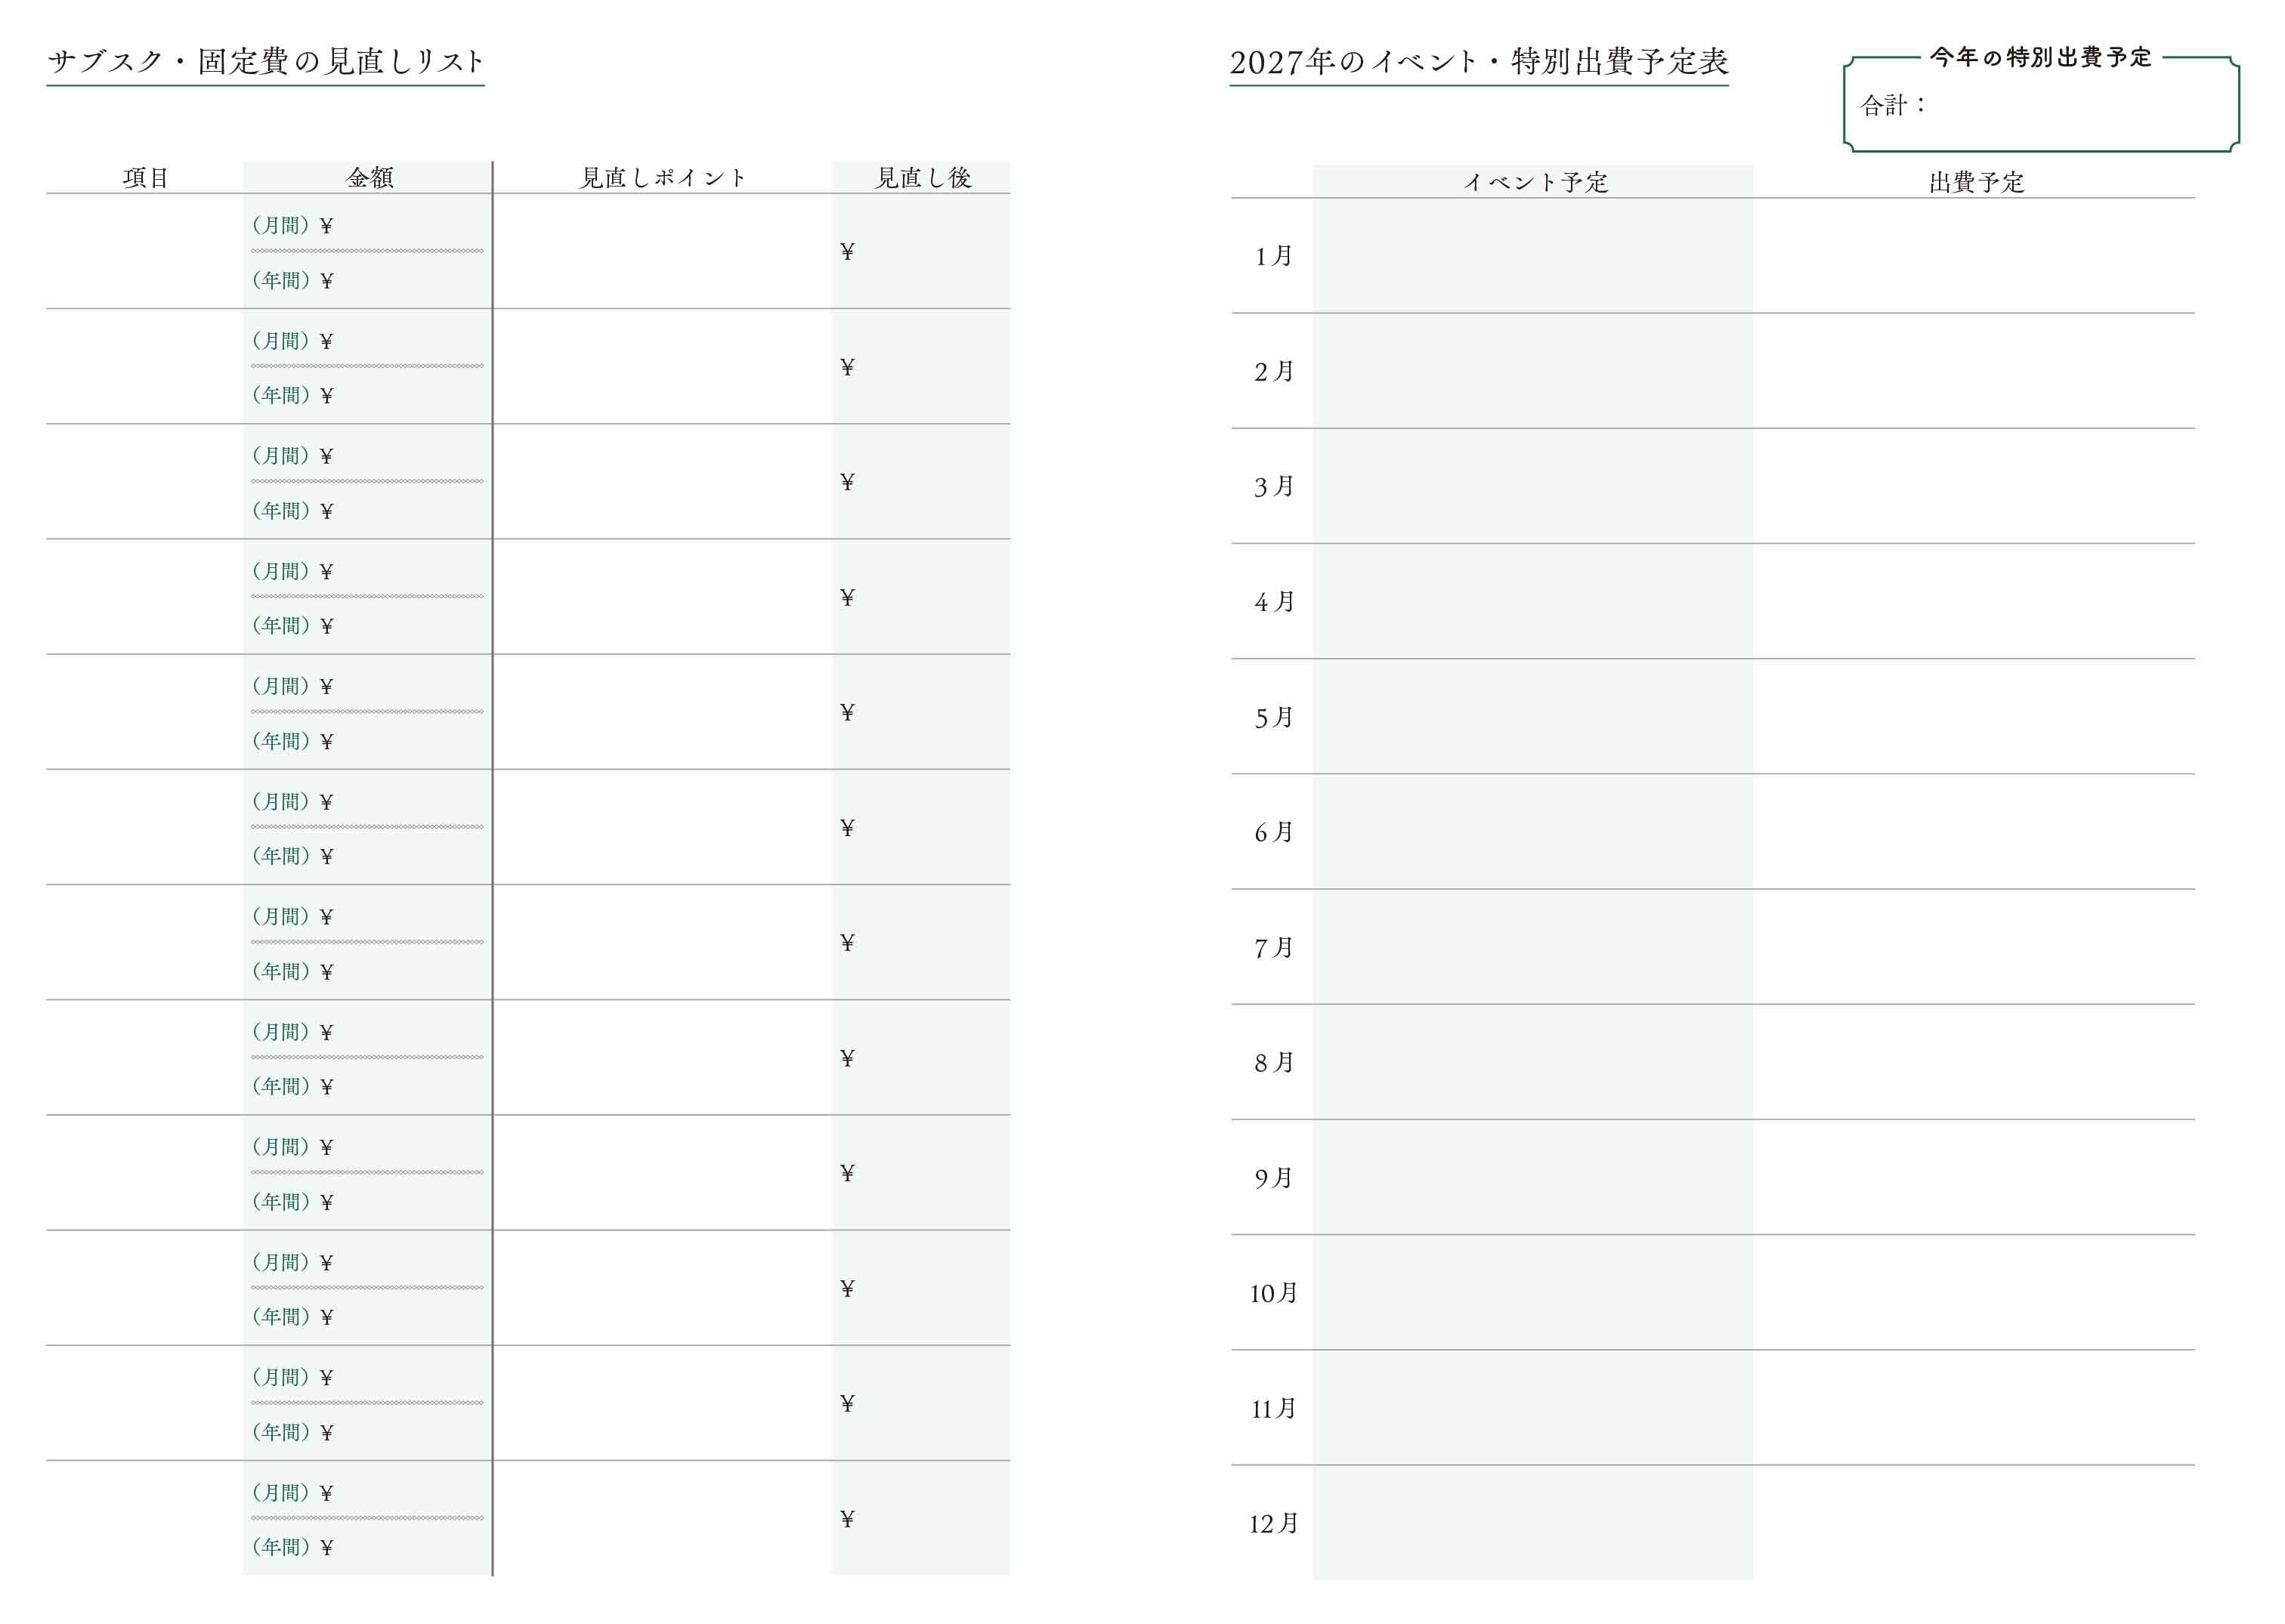Select the 6月 row label

tap(1273, 832)
